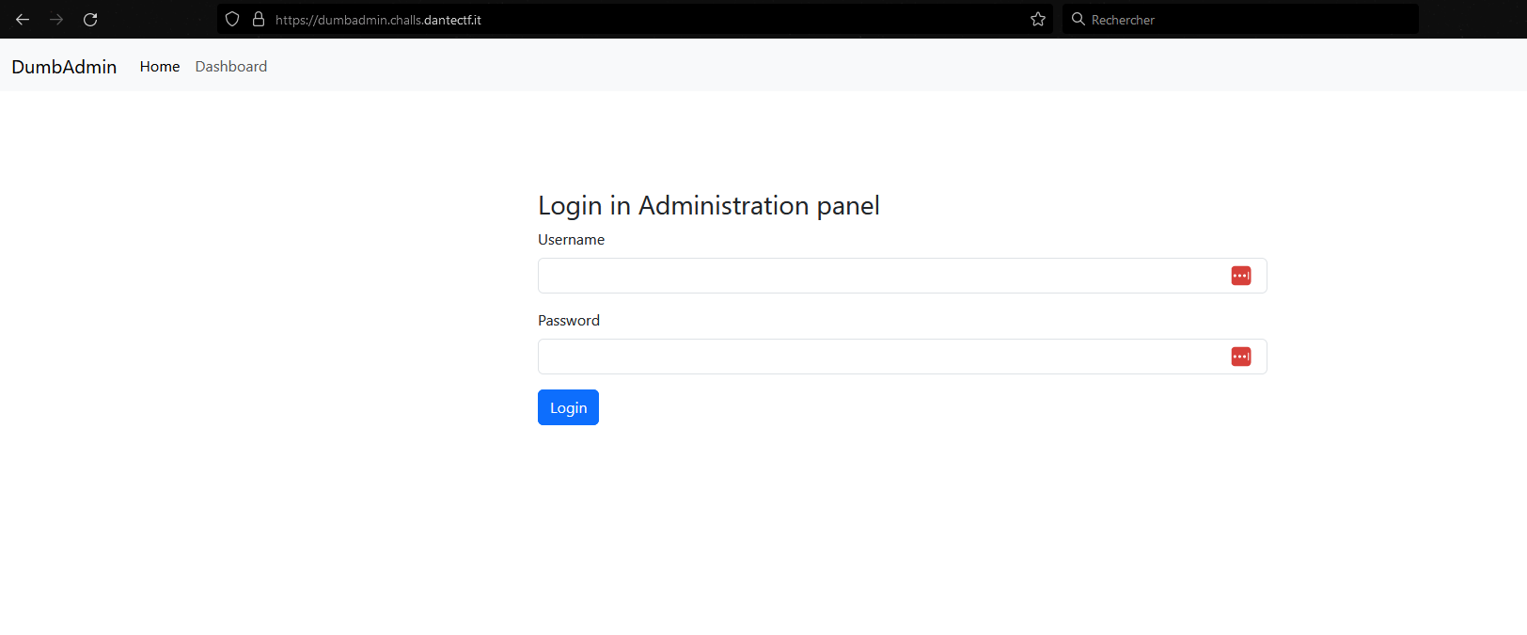The width and height of the screenshot is (1527, 635).
Task: Click the Username label text
Action: tap(571, 240)
